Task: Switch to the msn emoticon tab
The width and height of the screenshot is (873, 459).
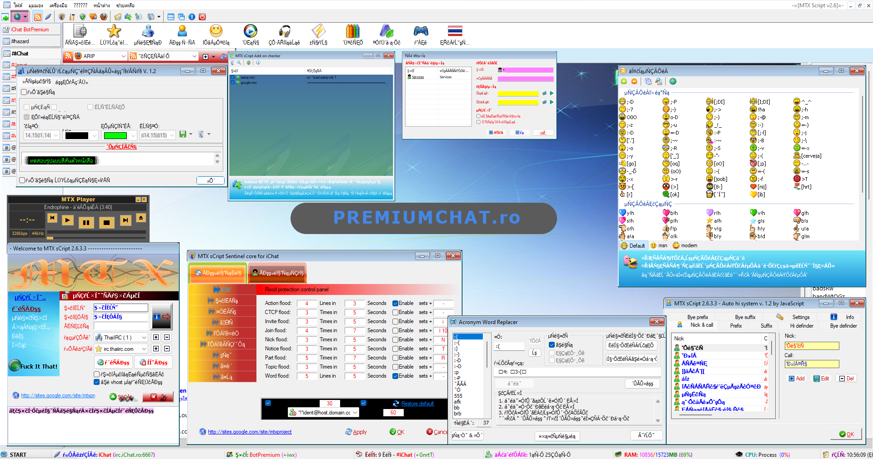Action: coord(659,246)
